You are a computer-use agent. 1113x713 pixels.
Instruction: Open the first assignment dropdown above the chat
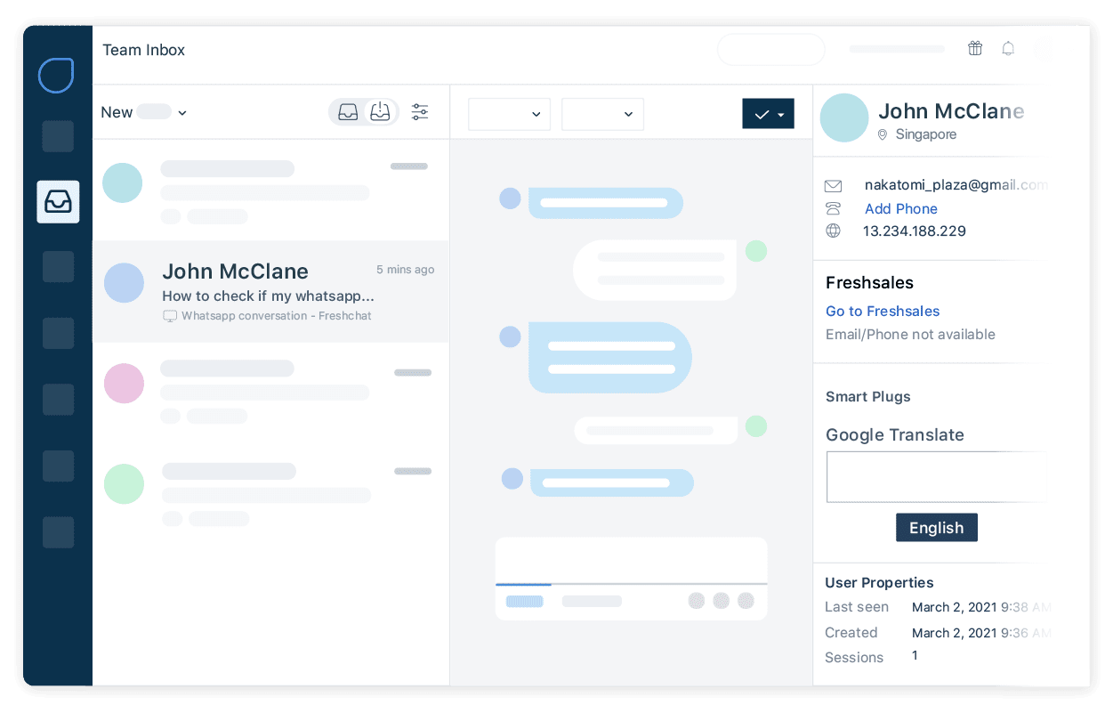(509, 114)
